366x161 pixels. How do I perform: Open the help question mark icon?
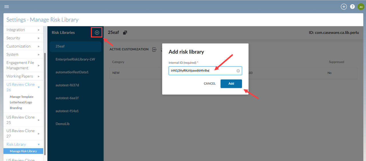click(352, 7)
